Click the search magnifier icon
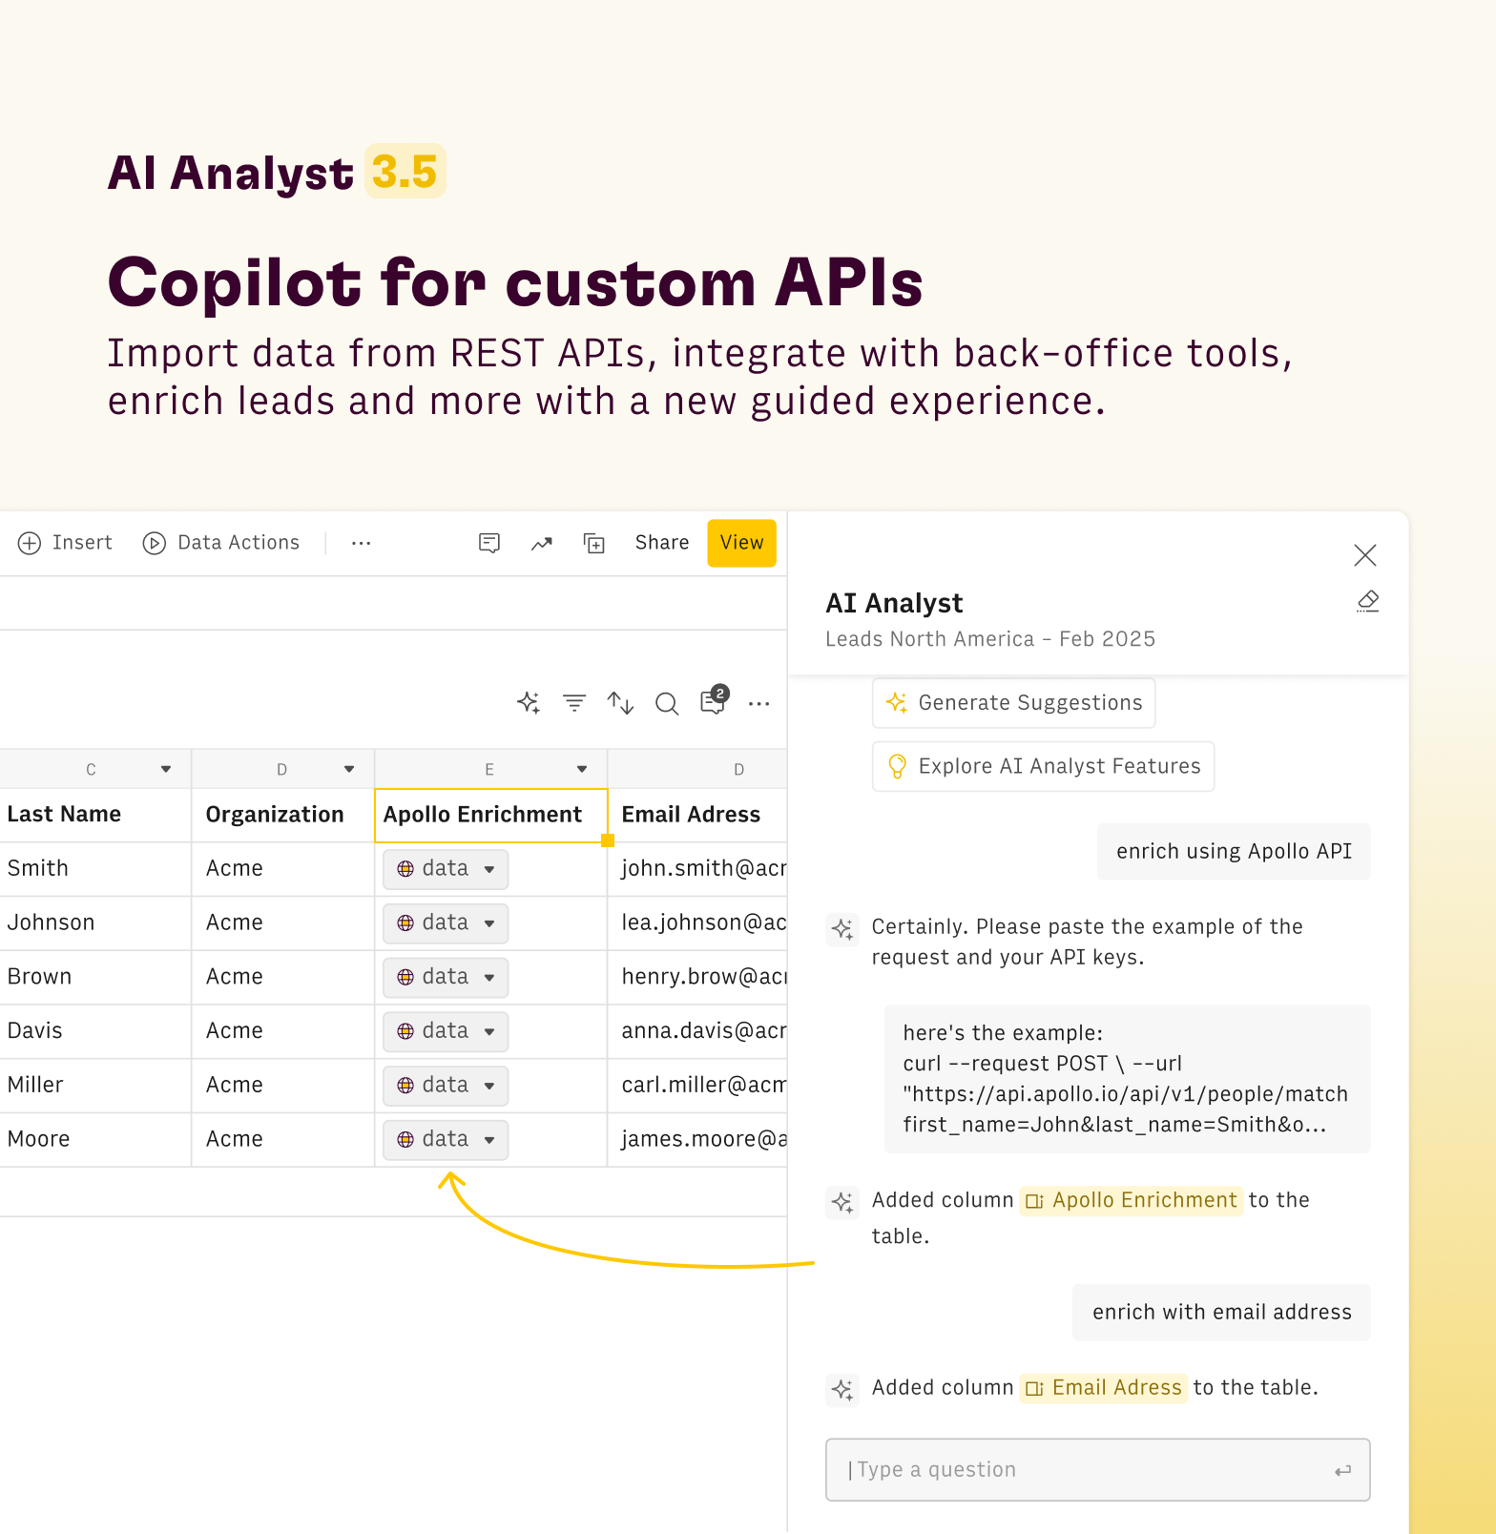 [x=667, y=704]
